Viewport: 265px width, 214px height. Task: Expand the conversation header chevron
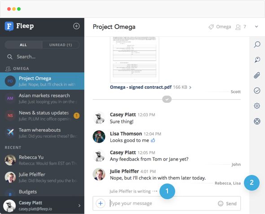(x=256, y=26)
